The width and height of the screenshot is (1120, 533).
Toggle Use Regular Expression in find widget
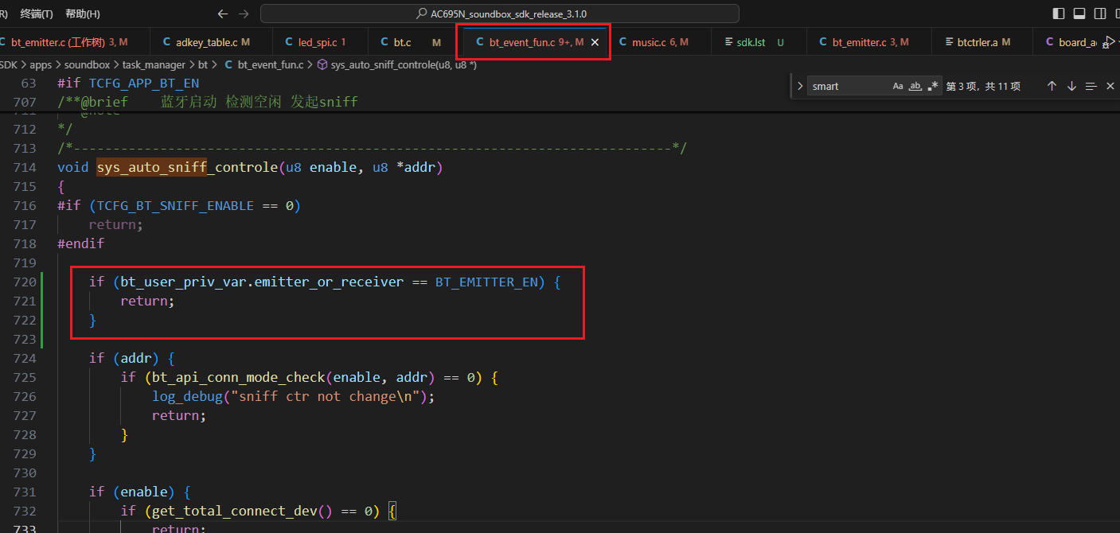point(933,86)
